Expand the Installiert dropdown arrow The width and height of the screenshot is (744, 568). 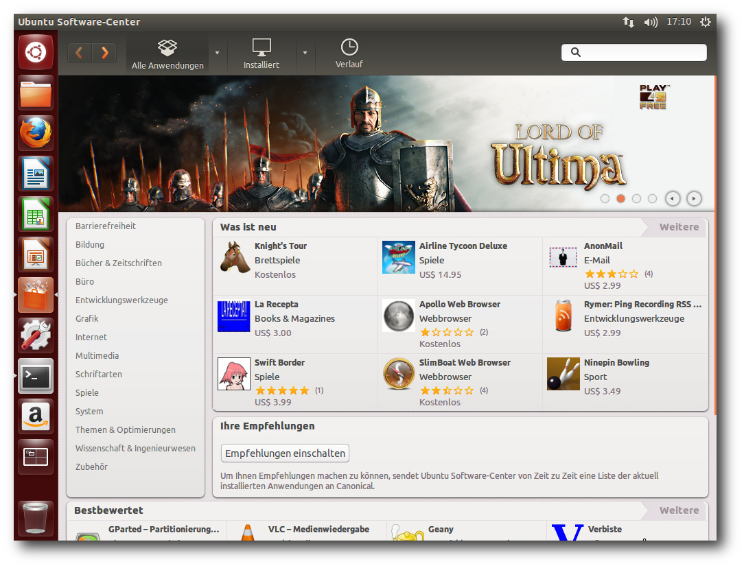point(305,53)
